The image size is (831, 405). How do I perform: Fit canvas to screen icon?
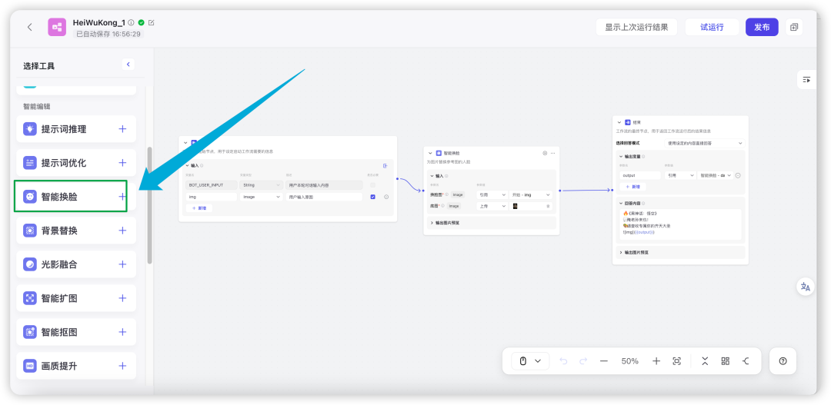coord(677,361)
